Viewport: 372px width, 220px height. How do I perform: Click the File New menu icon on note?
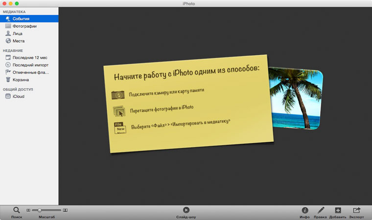pos(120,128)
